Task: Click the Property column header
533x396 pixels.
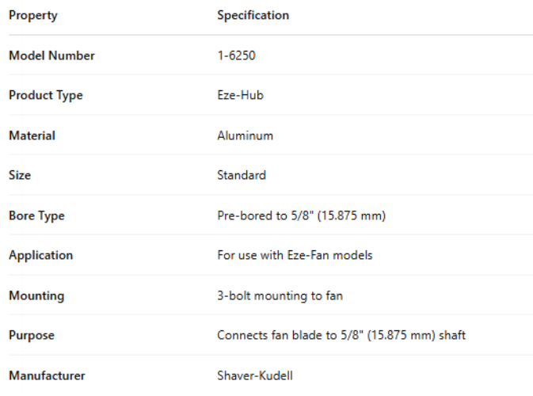Action: (x=33, y=15)
